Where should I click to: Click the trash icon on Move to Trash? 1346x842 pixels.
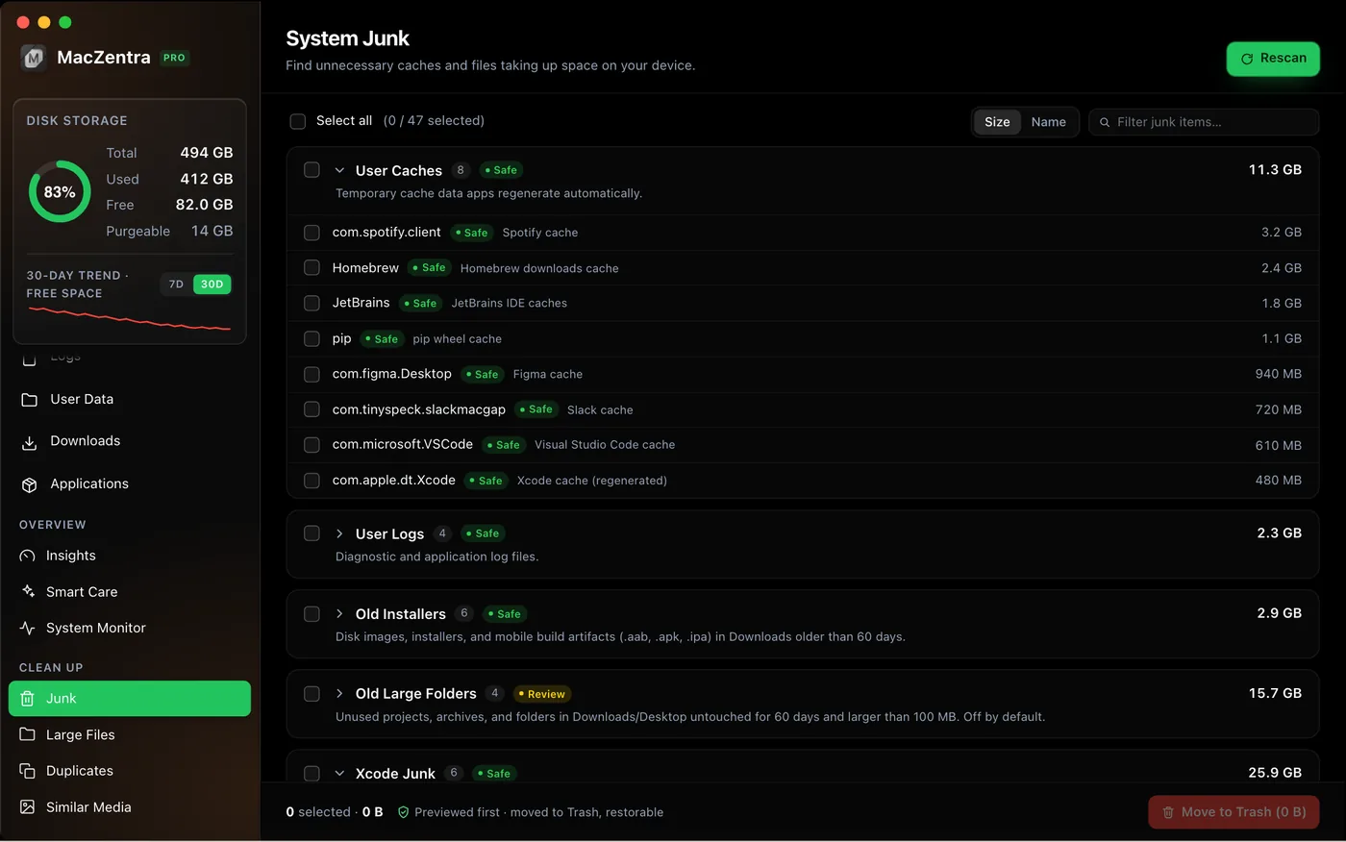(x=1168, y=813)
